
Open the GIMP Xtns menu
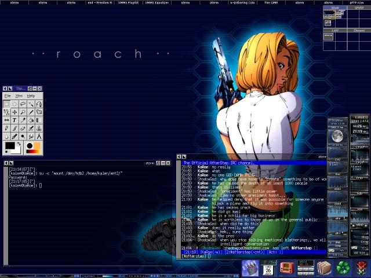tap(19, 96)
